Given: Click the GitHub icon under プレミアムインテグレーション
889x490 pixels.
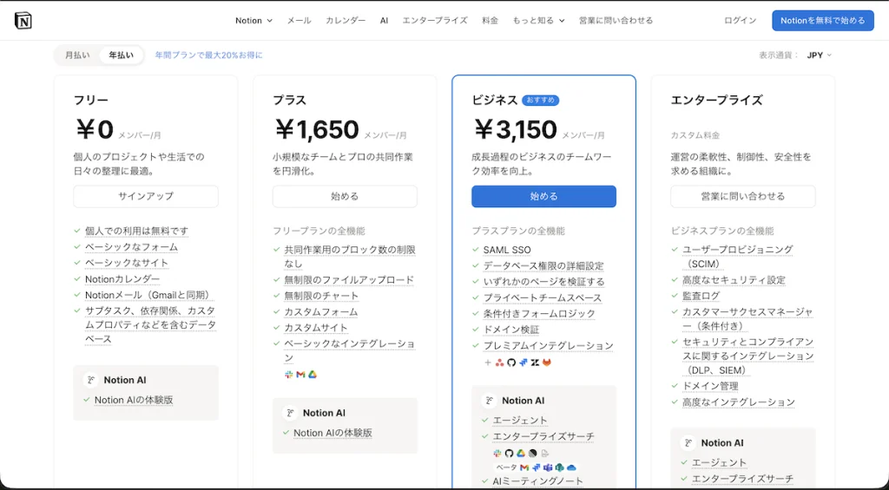Looking at the screenshot, I should (511, 363).
